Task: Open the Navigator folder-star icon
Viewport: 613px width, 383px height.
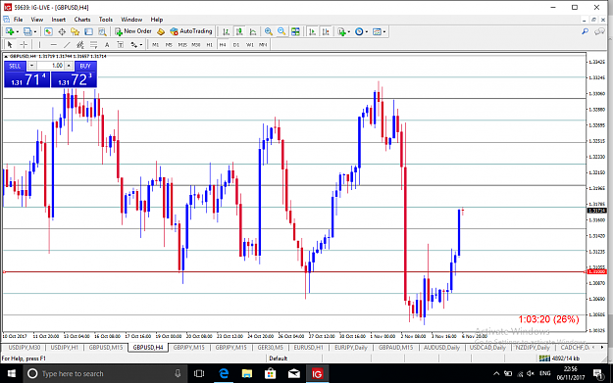Action: tap(75, 31)
